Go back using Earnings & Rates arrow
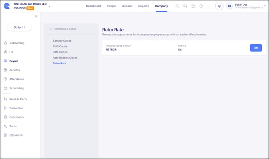269x159 pixels. click(x=51, y=29)
